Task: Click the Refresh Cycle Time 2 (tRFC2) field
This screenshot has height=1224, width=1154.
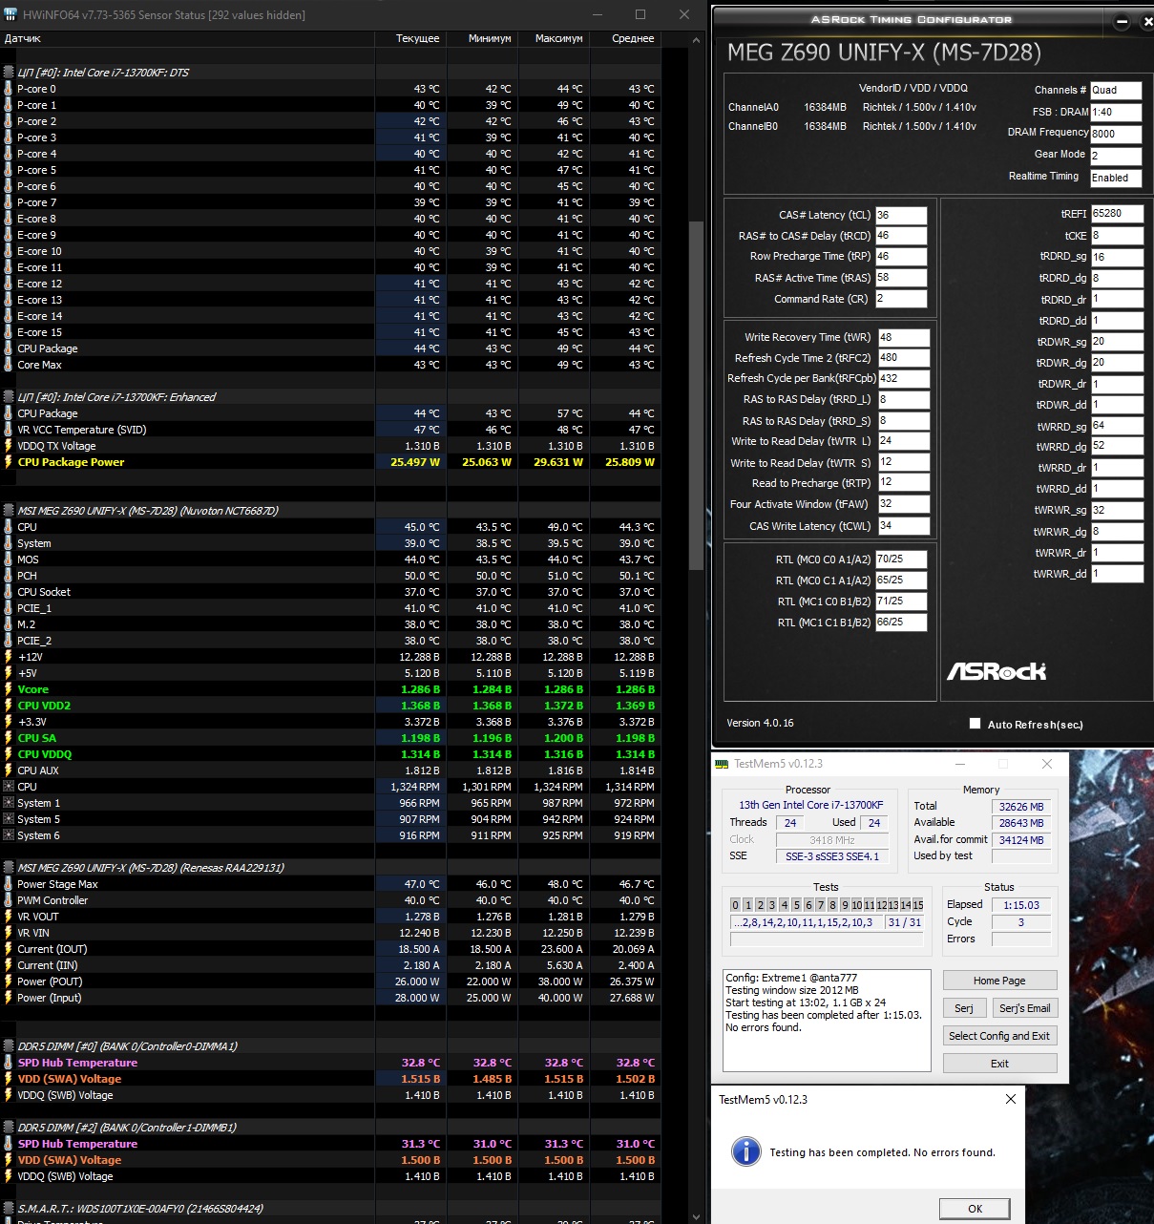Action: click(x=904, y=358)
